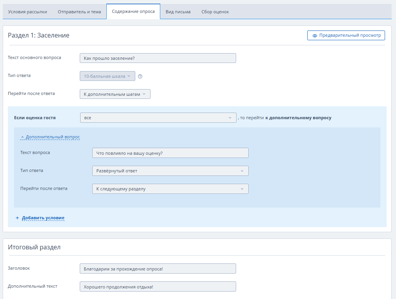Edit the 'Хорошего продолжения отдыха!' field
The width and height of the screenshot is (396, 299).
click(x=158, y=286)
